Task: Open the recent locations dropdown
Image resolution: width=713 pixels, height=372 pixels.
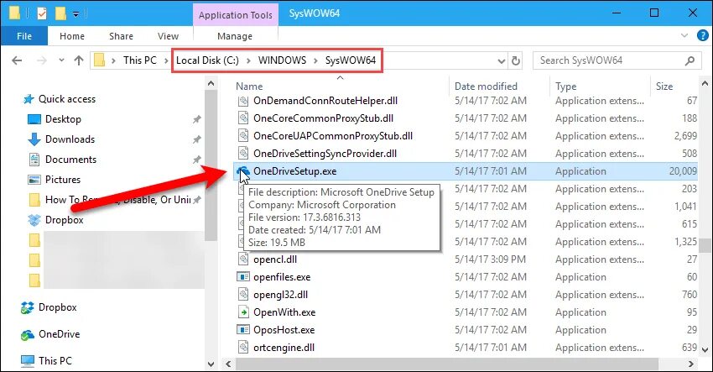Action: point(61,60)
